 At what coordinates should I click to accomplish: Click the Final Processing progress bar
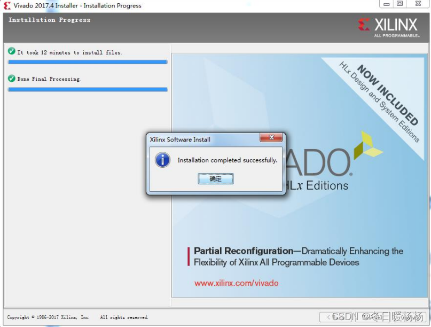tap(88, 89)
